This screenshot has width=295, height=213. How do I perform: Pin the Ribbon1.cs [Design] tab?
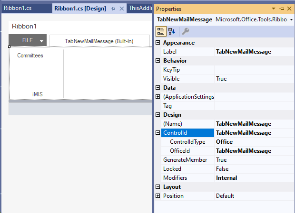click(x=113, y=9)
